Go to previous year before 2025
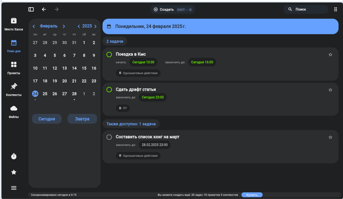The height and width of the screenshot is (199, 343). pos(78,26)
